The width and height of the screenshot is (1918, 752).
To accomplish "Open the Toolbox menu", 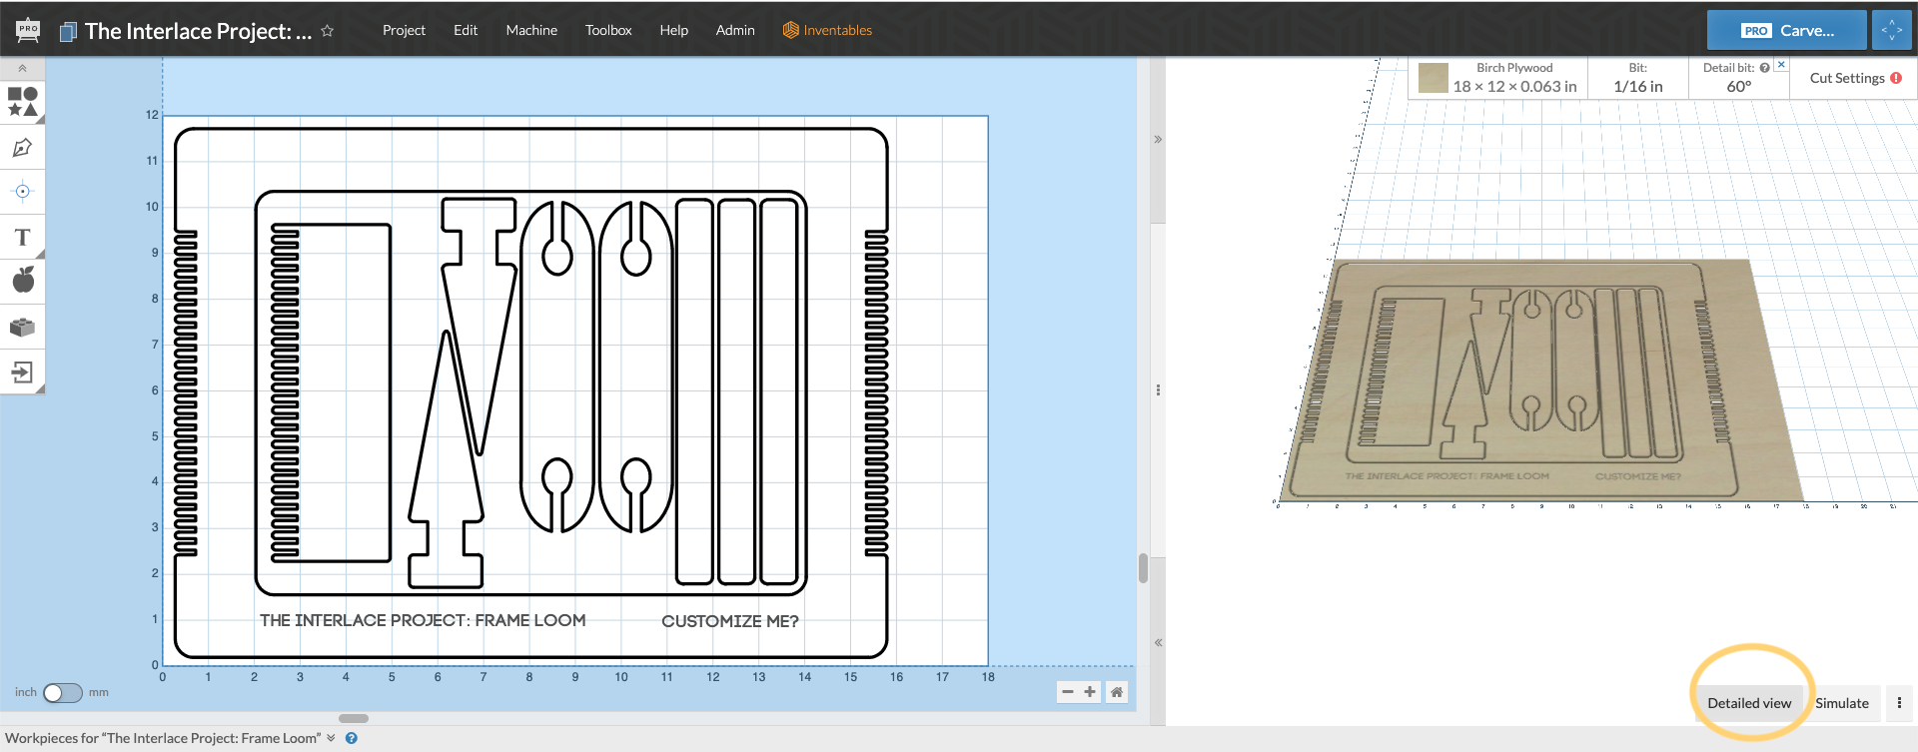I will tap(608, 30).
